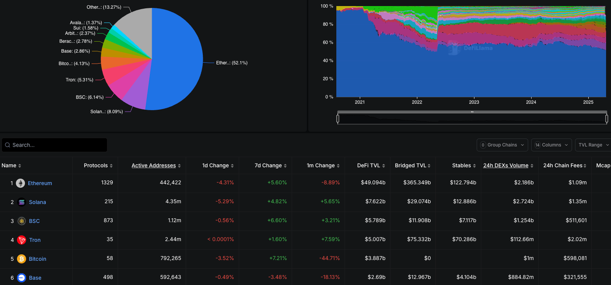Sort by 24h DEXs Volume header
This screenshot has width=611, height=285.
506,165
